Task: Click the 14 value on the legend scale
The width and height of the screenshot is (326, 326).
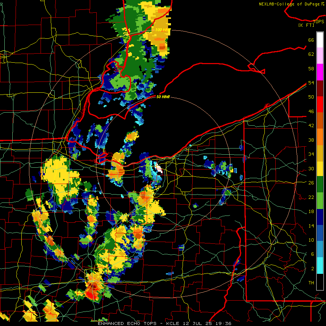Action: point(311,226)
